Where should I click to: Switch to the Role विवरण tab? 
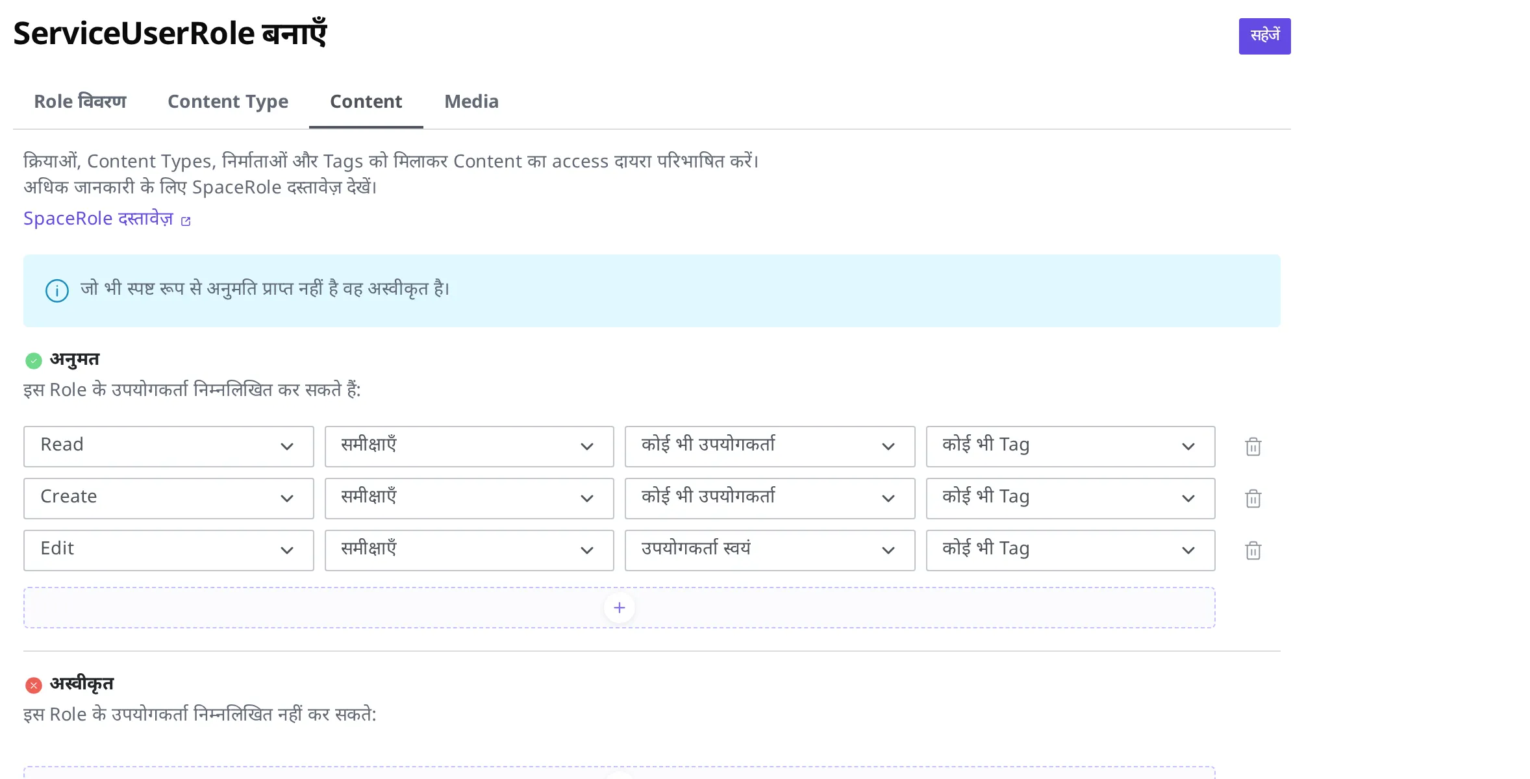click(x=80, y=101)
